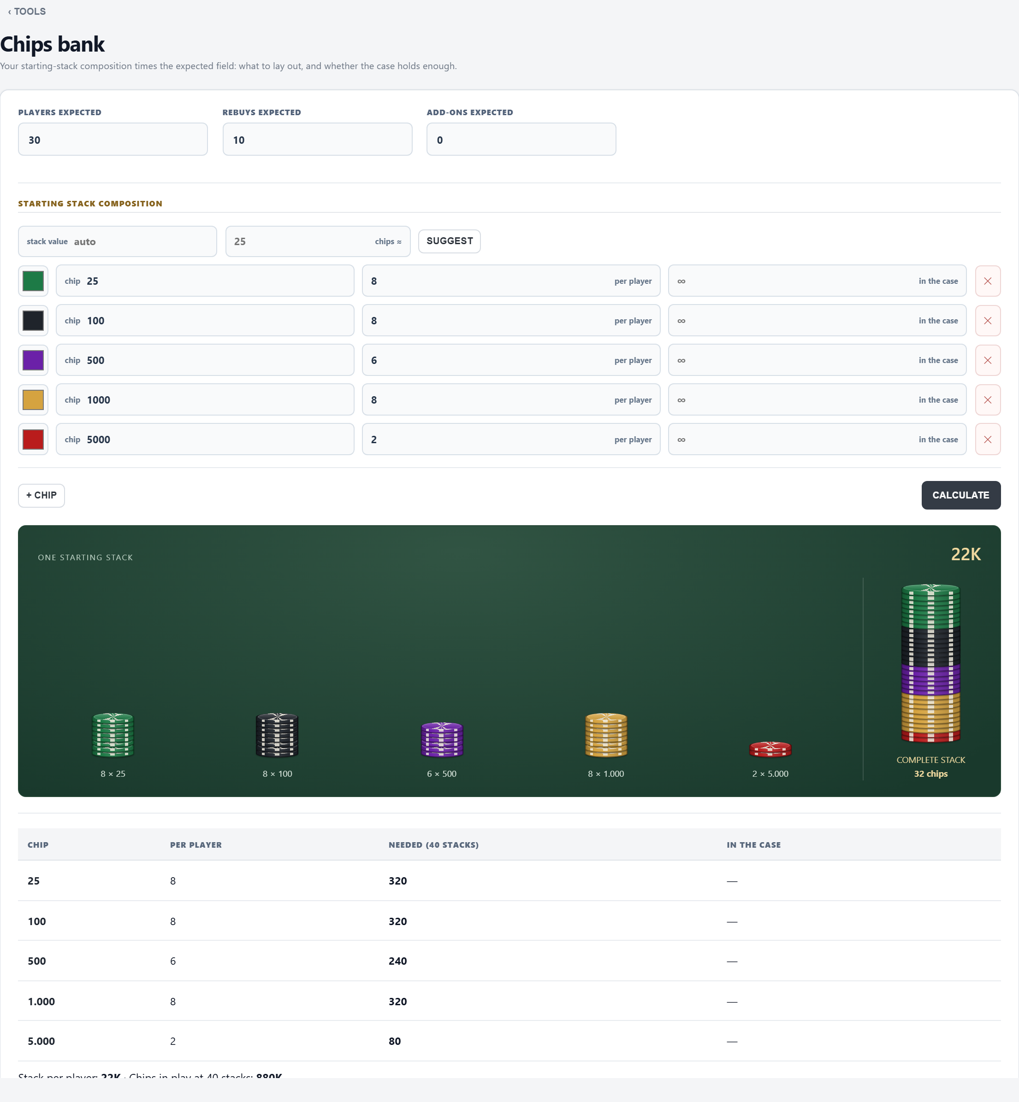Open the green color swatch for chip 25
The height and width of the screenshot is (1102, 1019).
tap(33, 281)
